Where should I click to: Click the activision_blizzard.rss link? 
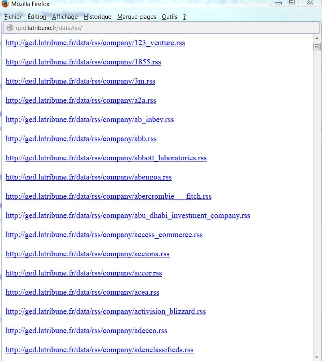click(x=106, y=311)
